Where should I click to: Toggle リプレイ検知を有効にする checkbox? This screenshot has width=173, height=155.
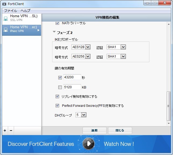tap(57, 96)
